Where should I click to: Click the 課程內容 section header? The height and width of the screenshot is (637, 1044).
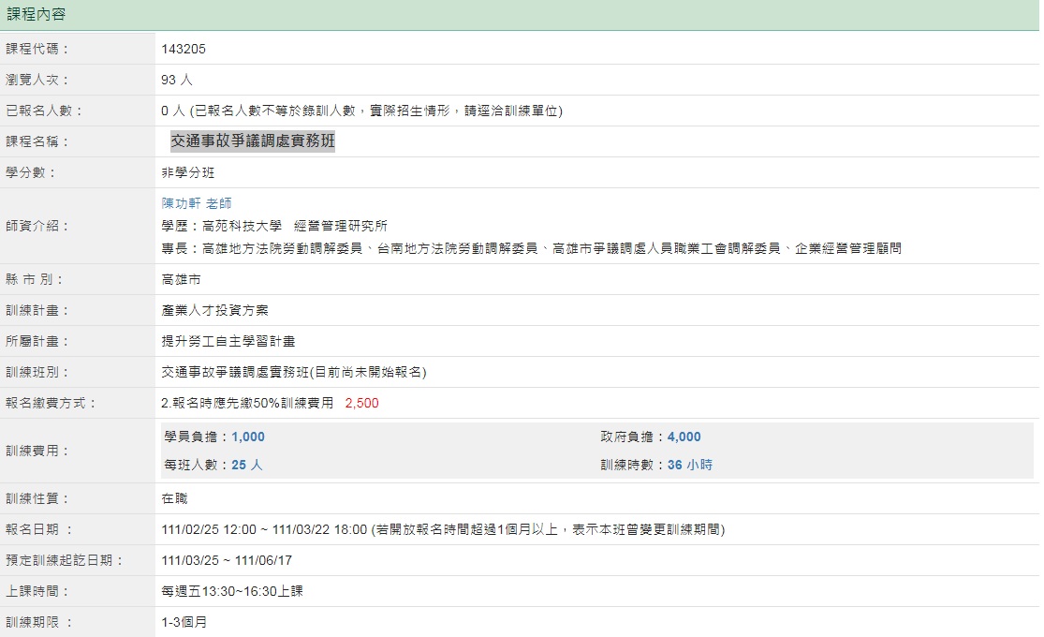(x=37, y=14)
